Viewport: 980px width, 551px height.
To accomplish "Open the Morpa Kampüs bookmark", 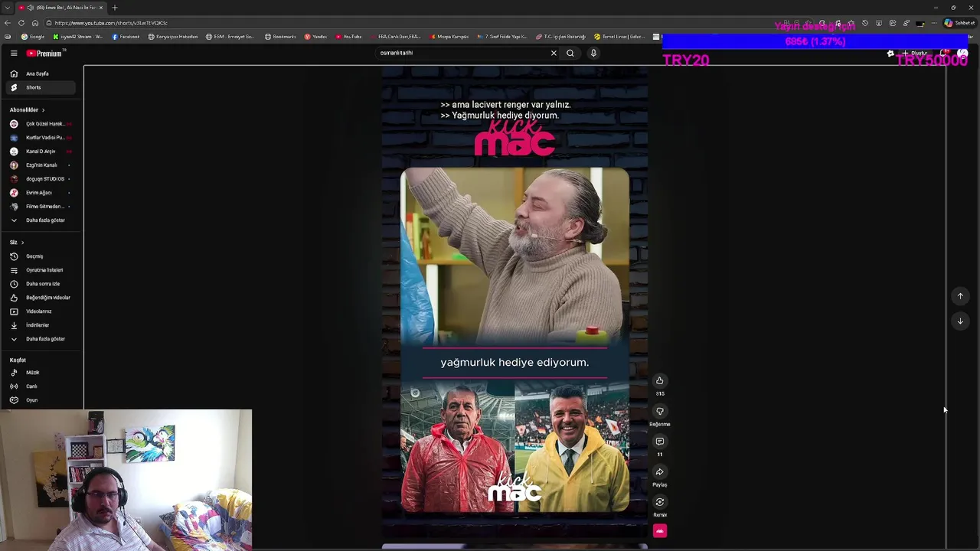I will 448,37.
